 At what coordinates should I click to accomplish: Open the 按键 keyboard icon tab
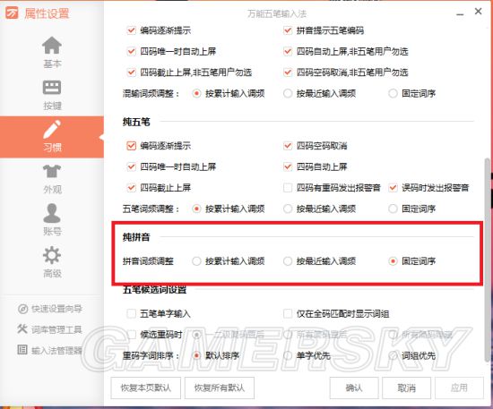52,95
